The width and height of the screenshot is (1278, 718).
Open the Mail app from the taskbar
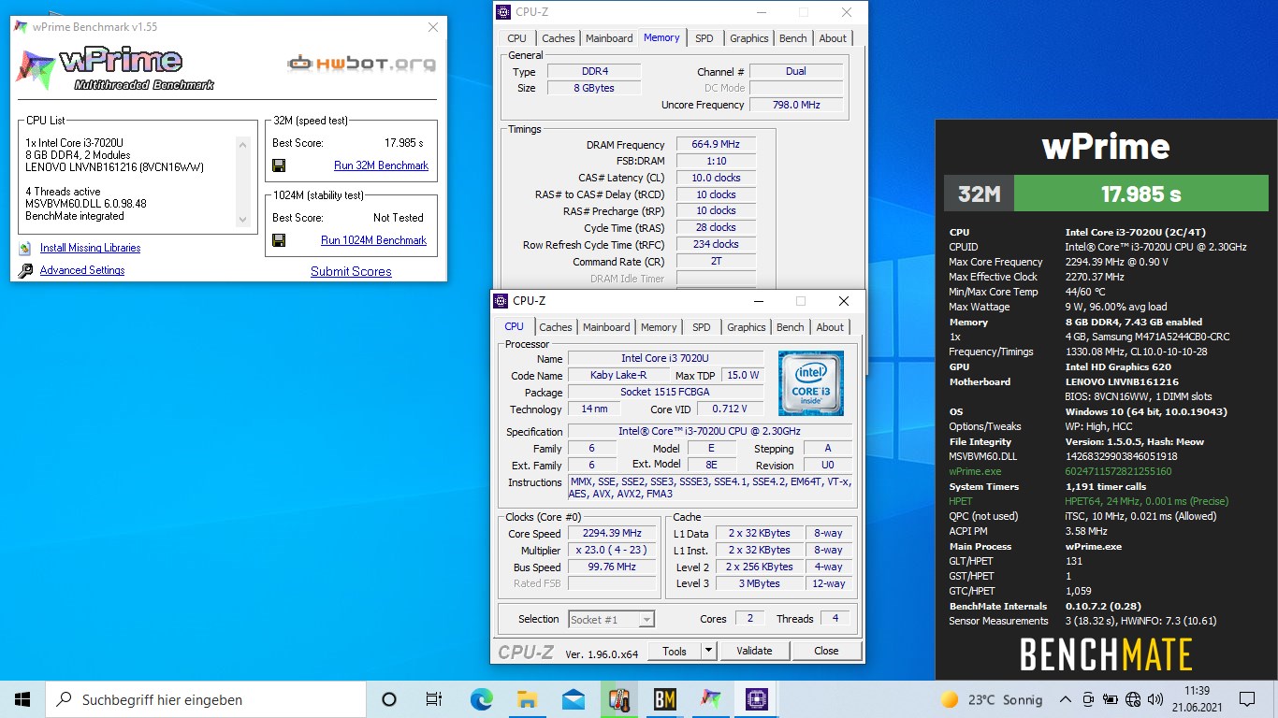[573, 699]
